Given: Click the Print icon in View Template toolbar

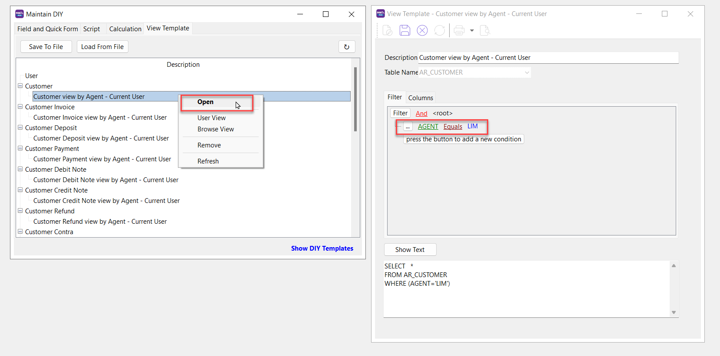Looking at the screenshot, I should [x=459, y=30].
